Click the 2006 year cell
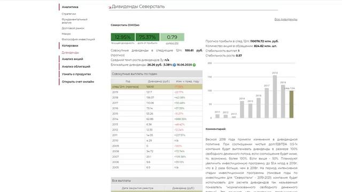Viewport: 342px width, 192px height. point(115,162)
